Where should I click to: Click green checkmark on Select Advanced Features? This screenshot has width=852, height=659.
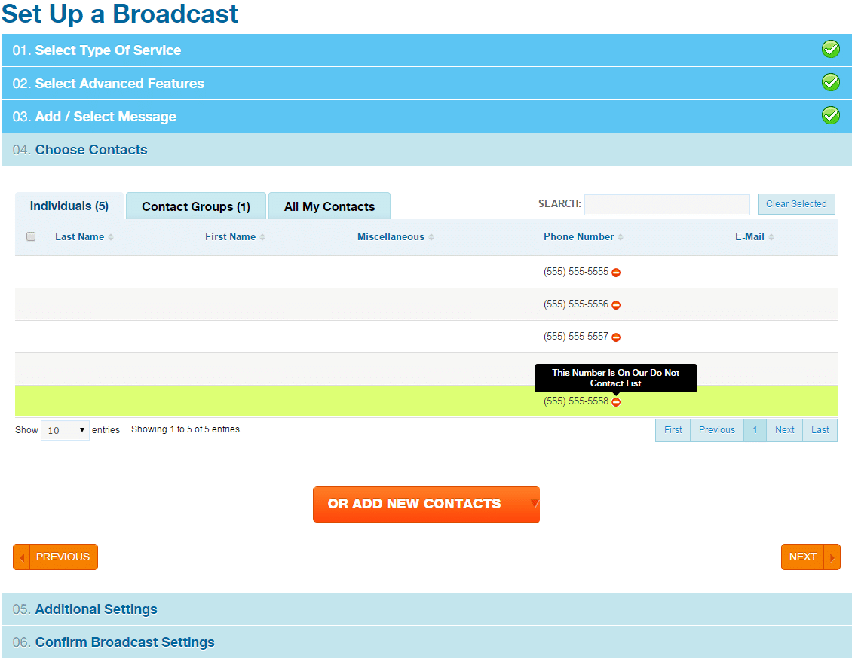tap(830, 83)
